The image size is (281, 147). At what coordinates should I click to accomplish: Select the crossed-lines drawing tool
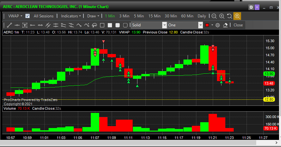pyautogui.click(x=48, y=25)
